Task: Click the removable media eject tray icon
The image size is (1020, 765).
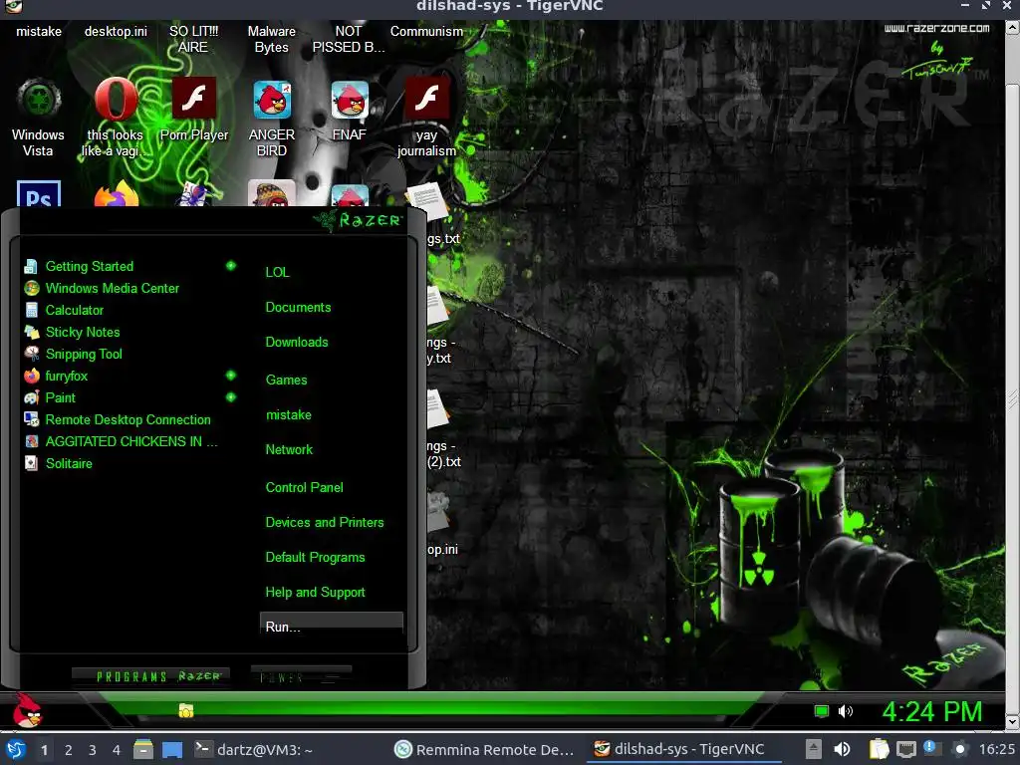Action: (x=813, y=749)
